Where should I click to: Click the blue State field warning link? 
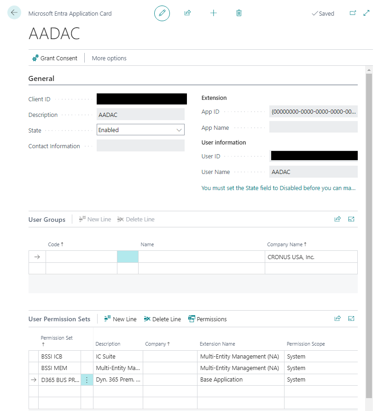click(278, 188)
